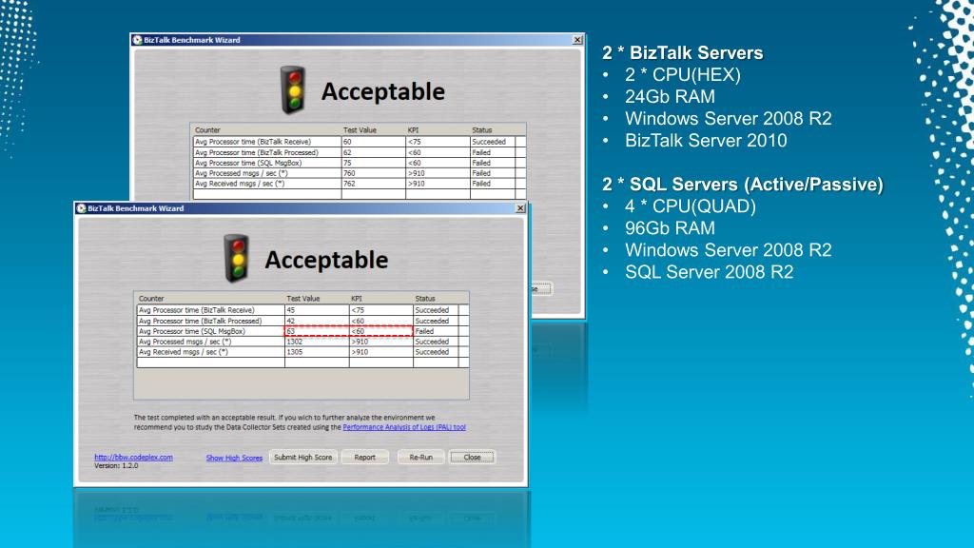Click the back BizTalk Benchmark Wizard title icon
The image size is (974, 548).
pos(137,40)
